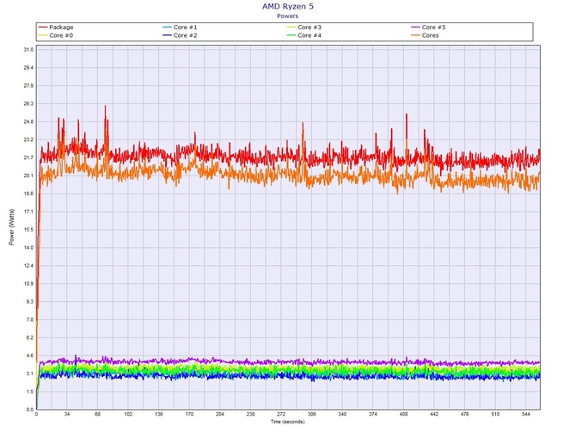
Task: Click the 544 x-axis tick label
Action: pos(526,414)
